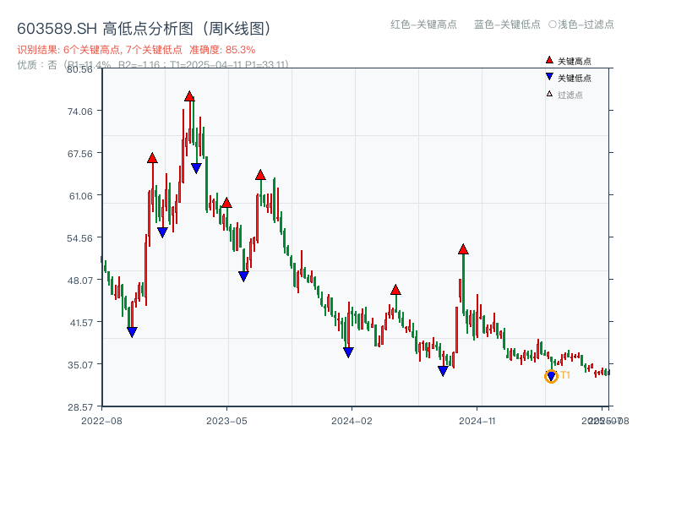Click the blue key-low marker near the 2024-02 bottom
This screenshot has width=676, height=507.
pyautogui.click(x=348, y=352)
